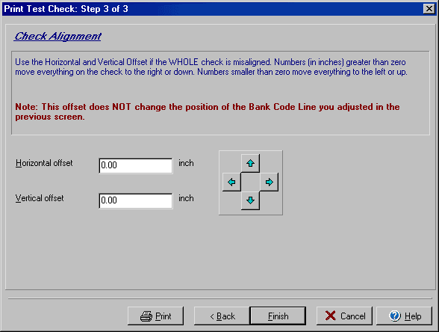This screenshot has height=332, width=439.
Task: Click the inch unit beside Horizontal offset
Action: (x=186, y=163)
